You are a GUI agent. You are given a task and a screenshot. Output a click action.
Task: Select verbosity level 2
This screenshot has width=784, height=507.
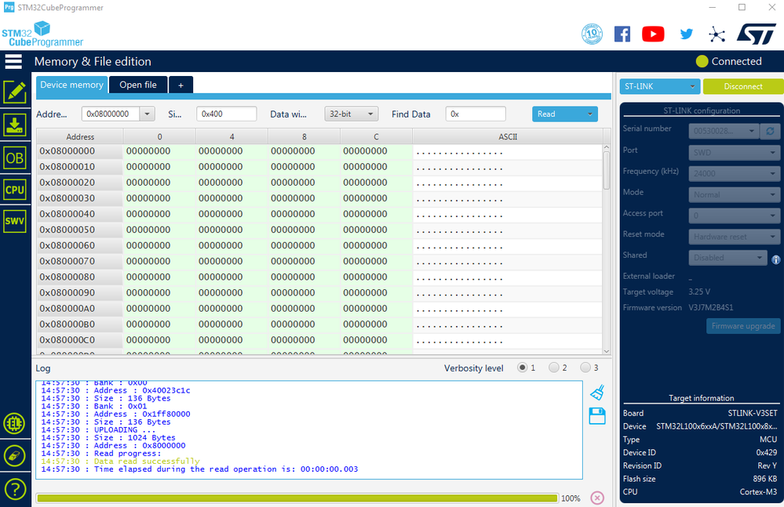553,368
